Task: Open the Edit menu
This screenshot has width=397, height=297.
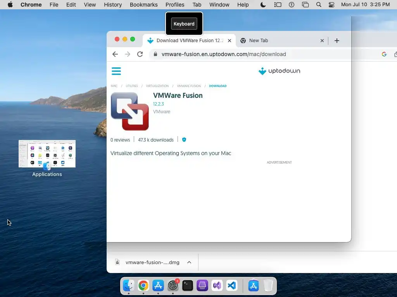Action: (x=71, y=5)
